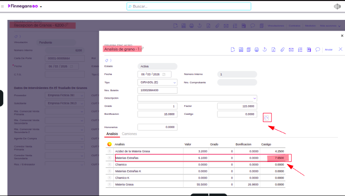Click the envelope email icon

[x=291, y=50]
